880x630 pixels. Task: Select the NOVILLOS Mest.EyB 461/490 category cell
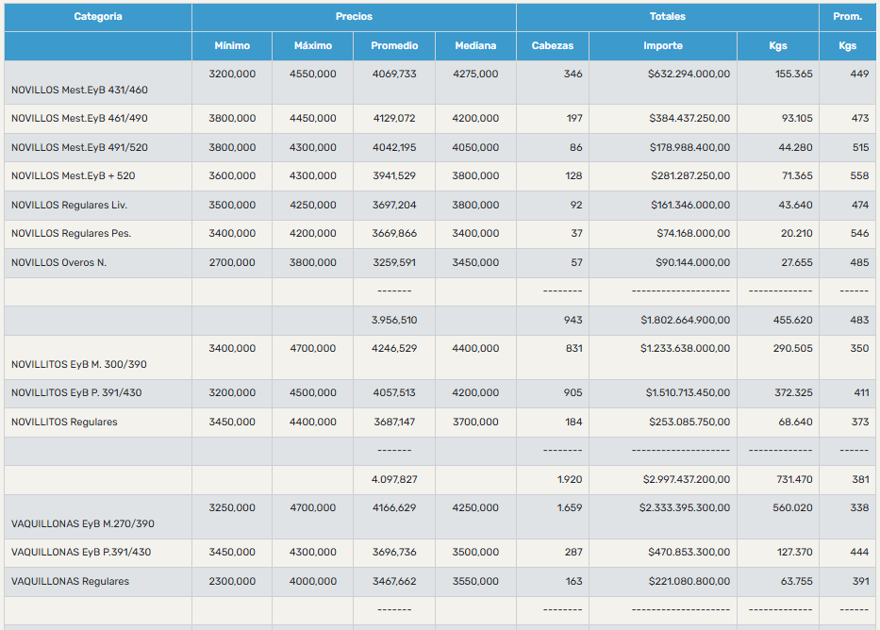(79, 119)
